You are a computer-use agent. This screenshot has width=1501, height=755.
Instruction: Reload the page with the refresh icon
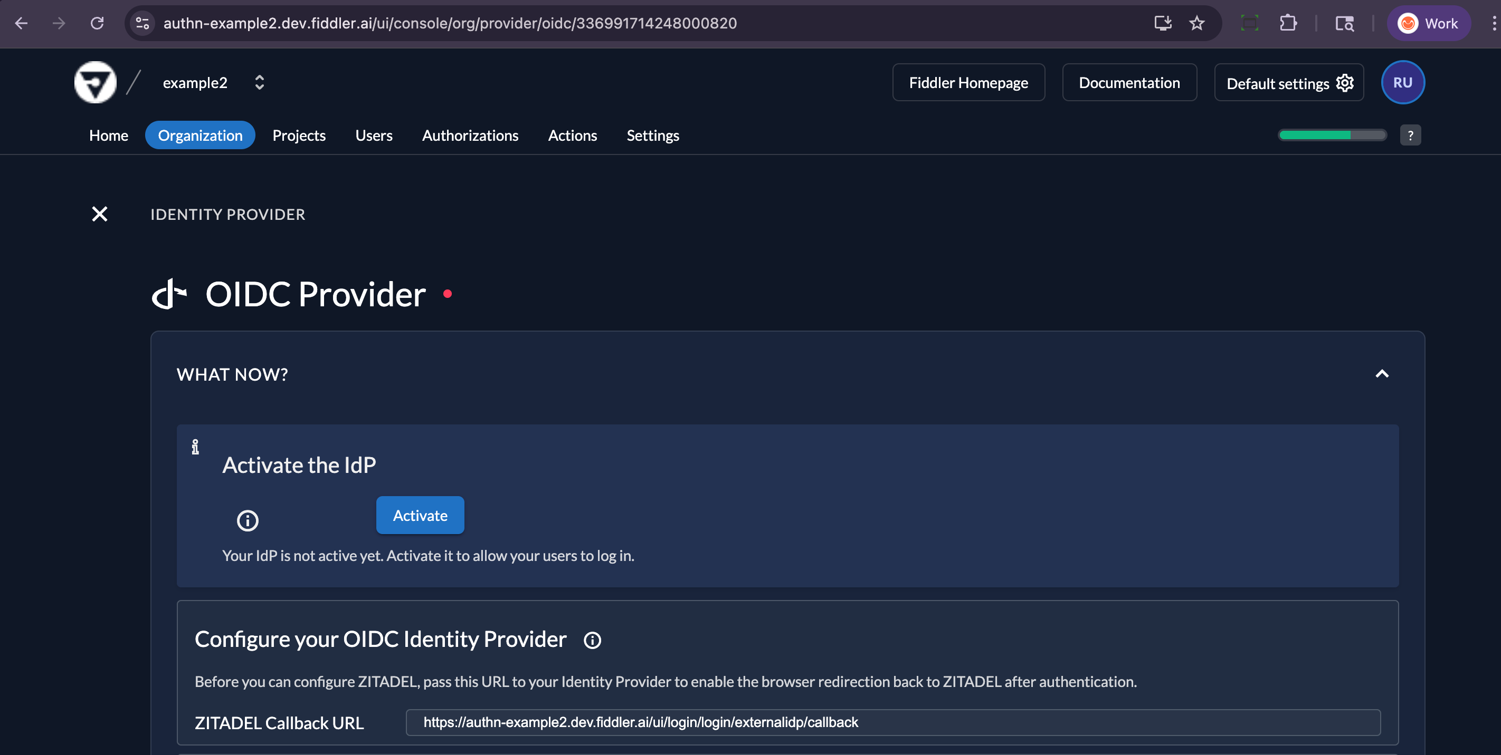(x=97, y=23)
